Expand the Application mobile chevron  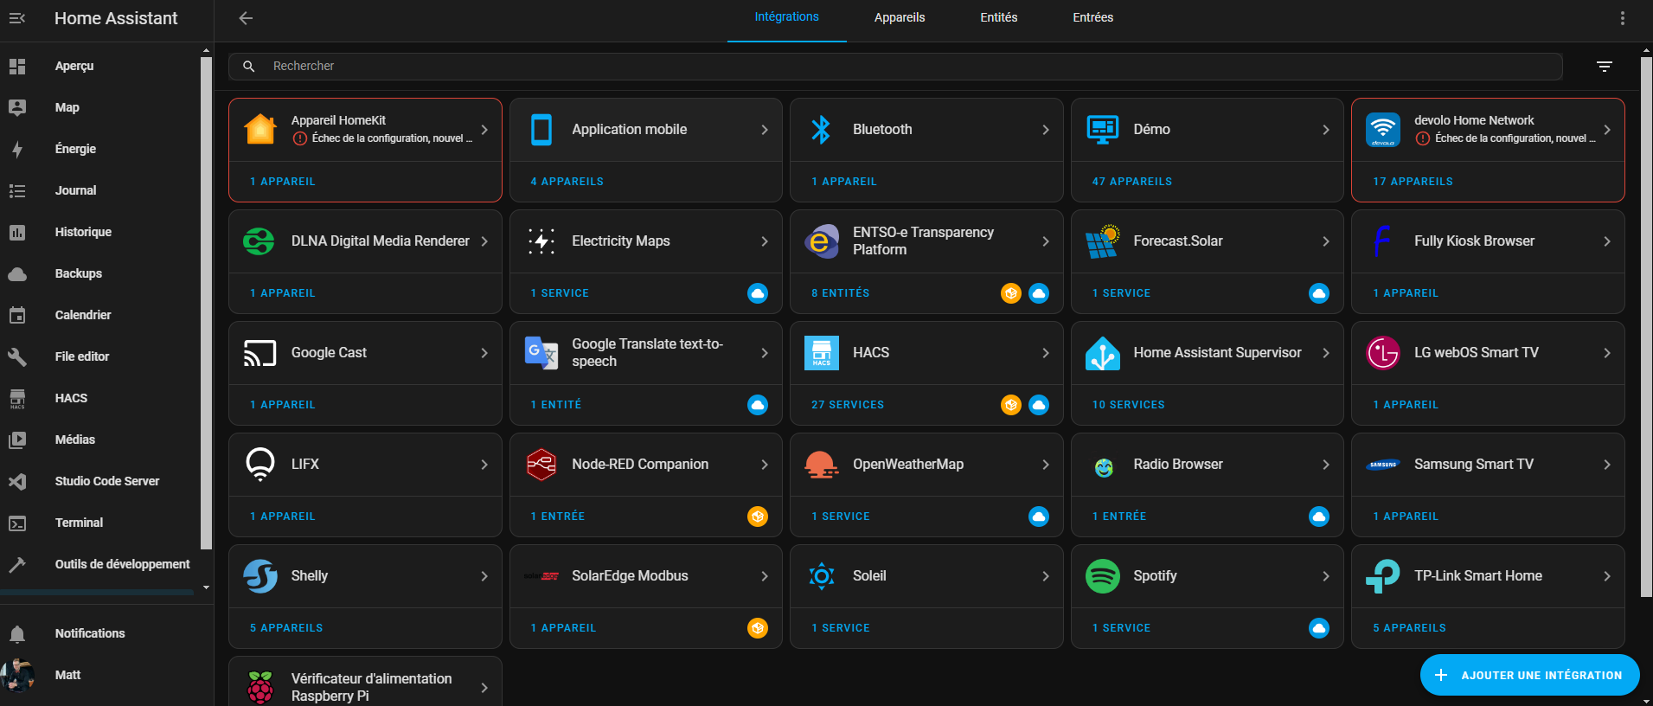765,130
